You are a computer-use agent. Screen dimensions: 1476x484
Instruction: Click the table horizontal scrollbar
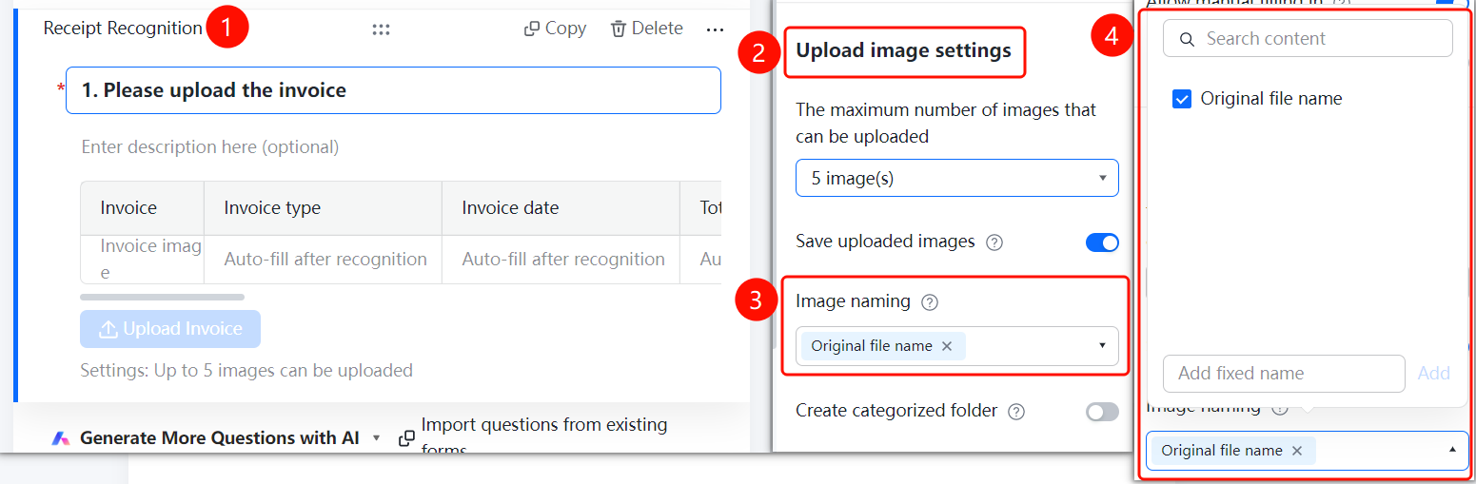point(162,298)
